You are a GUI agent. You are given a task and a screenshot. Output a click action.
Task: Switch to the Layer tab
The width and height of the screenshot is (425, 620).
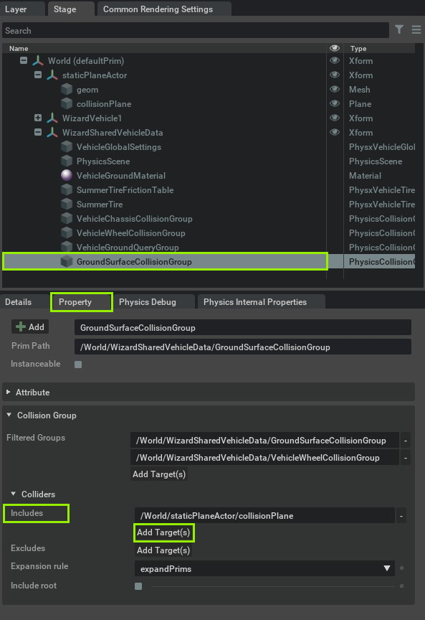pos(16,9)
